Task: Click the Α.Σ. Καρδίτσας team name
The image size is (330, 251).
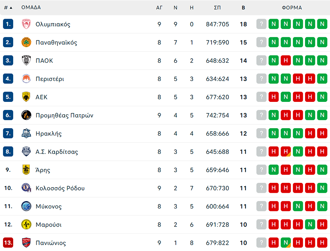Action: [x=57, y=152]
